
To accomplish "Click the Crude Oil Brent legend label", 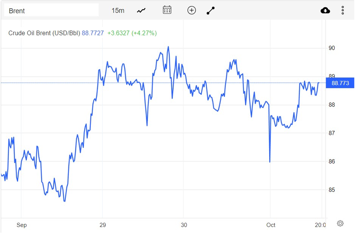I will pos(44,33).
